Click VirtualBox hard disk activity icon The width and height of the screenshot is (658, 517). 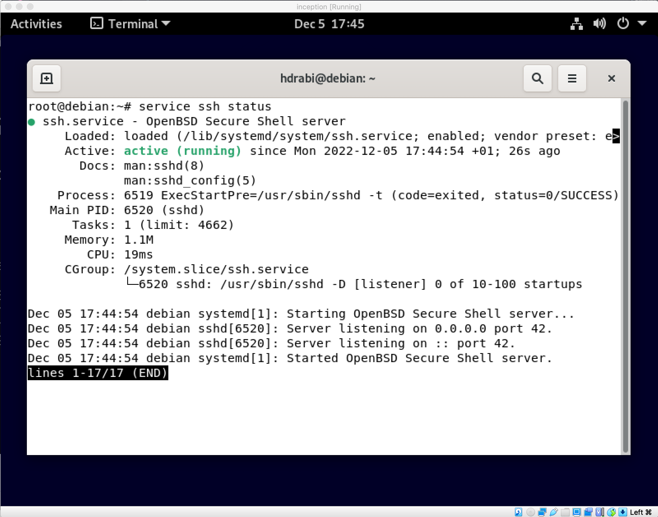pos(518,512)
